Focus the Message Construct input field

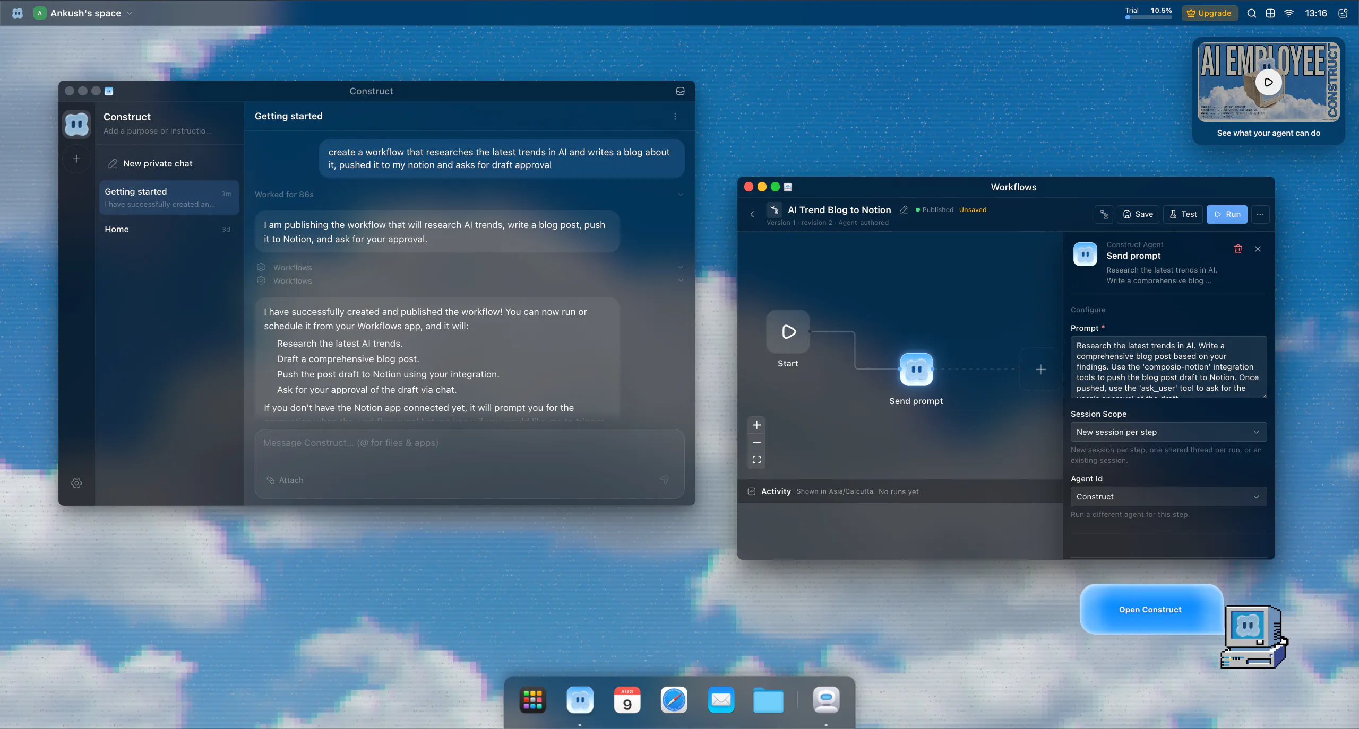coord(469,443)
